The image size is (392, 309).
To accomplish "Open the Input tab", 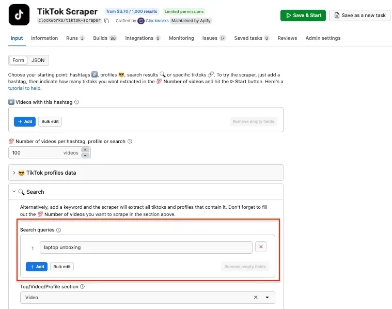I will pos(17,38).
